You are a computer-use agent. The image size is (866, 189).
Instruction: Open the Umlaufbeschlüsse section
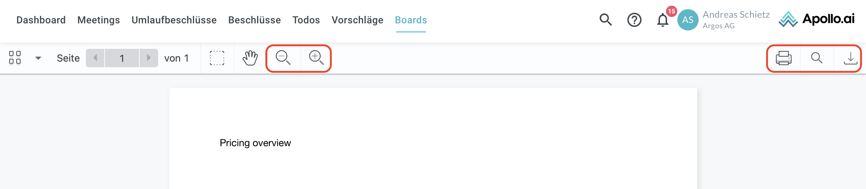pos(174,20)
